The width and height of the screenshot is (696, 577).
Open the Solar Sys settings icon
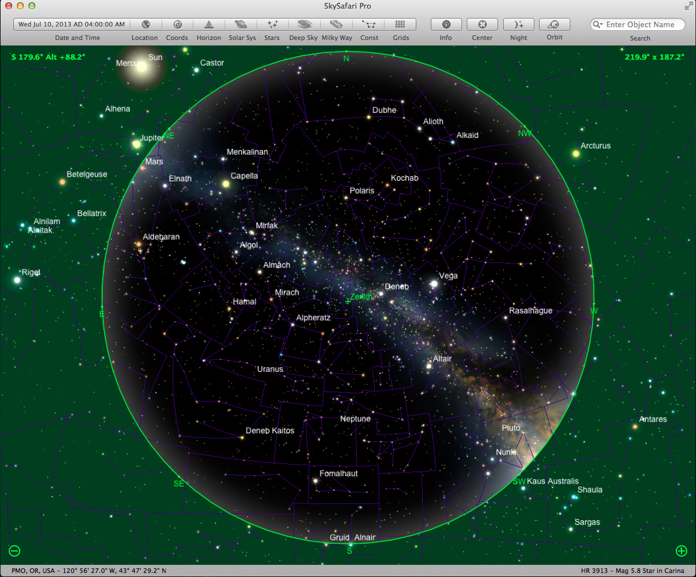pos(241,24)
